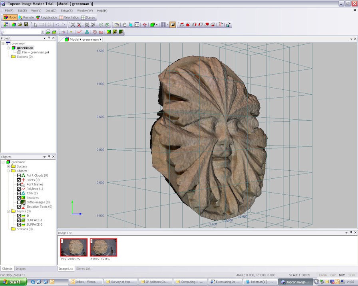Click the polyline drawing tool icon
This screenshot has height=286, width=358.
tap(79, 32)
